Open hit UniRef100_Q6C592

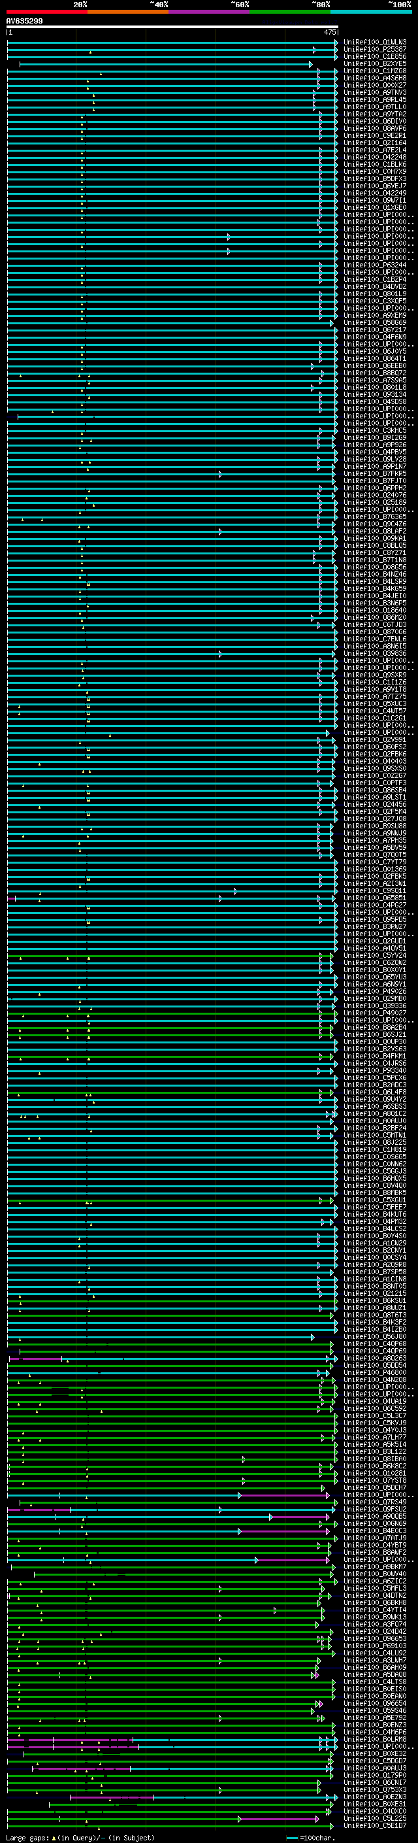pos(375,1410)
